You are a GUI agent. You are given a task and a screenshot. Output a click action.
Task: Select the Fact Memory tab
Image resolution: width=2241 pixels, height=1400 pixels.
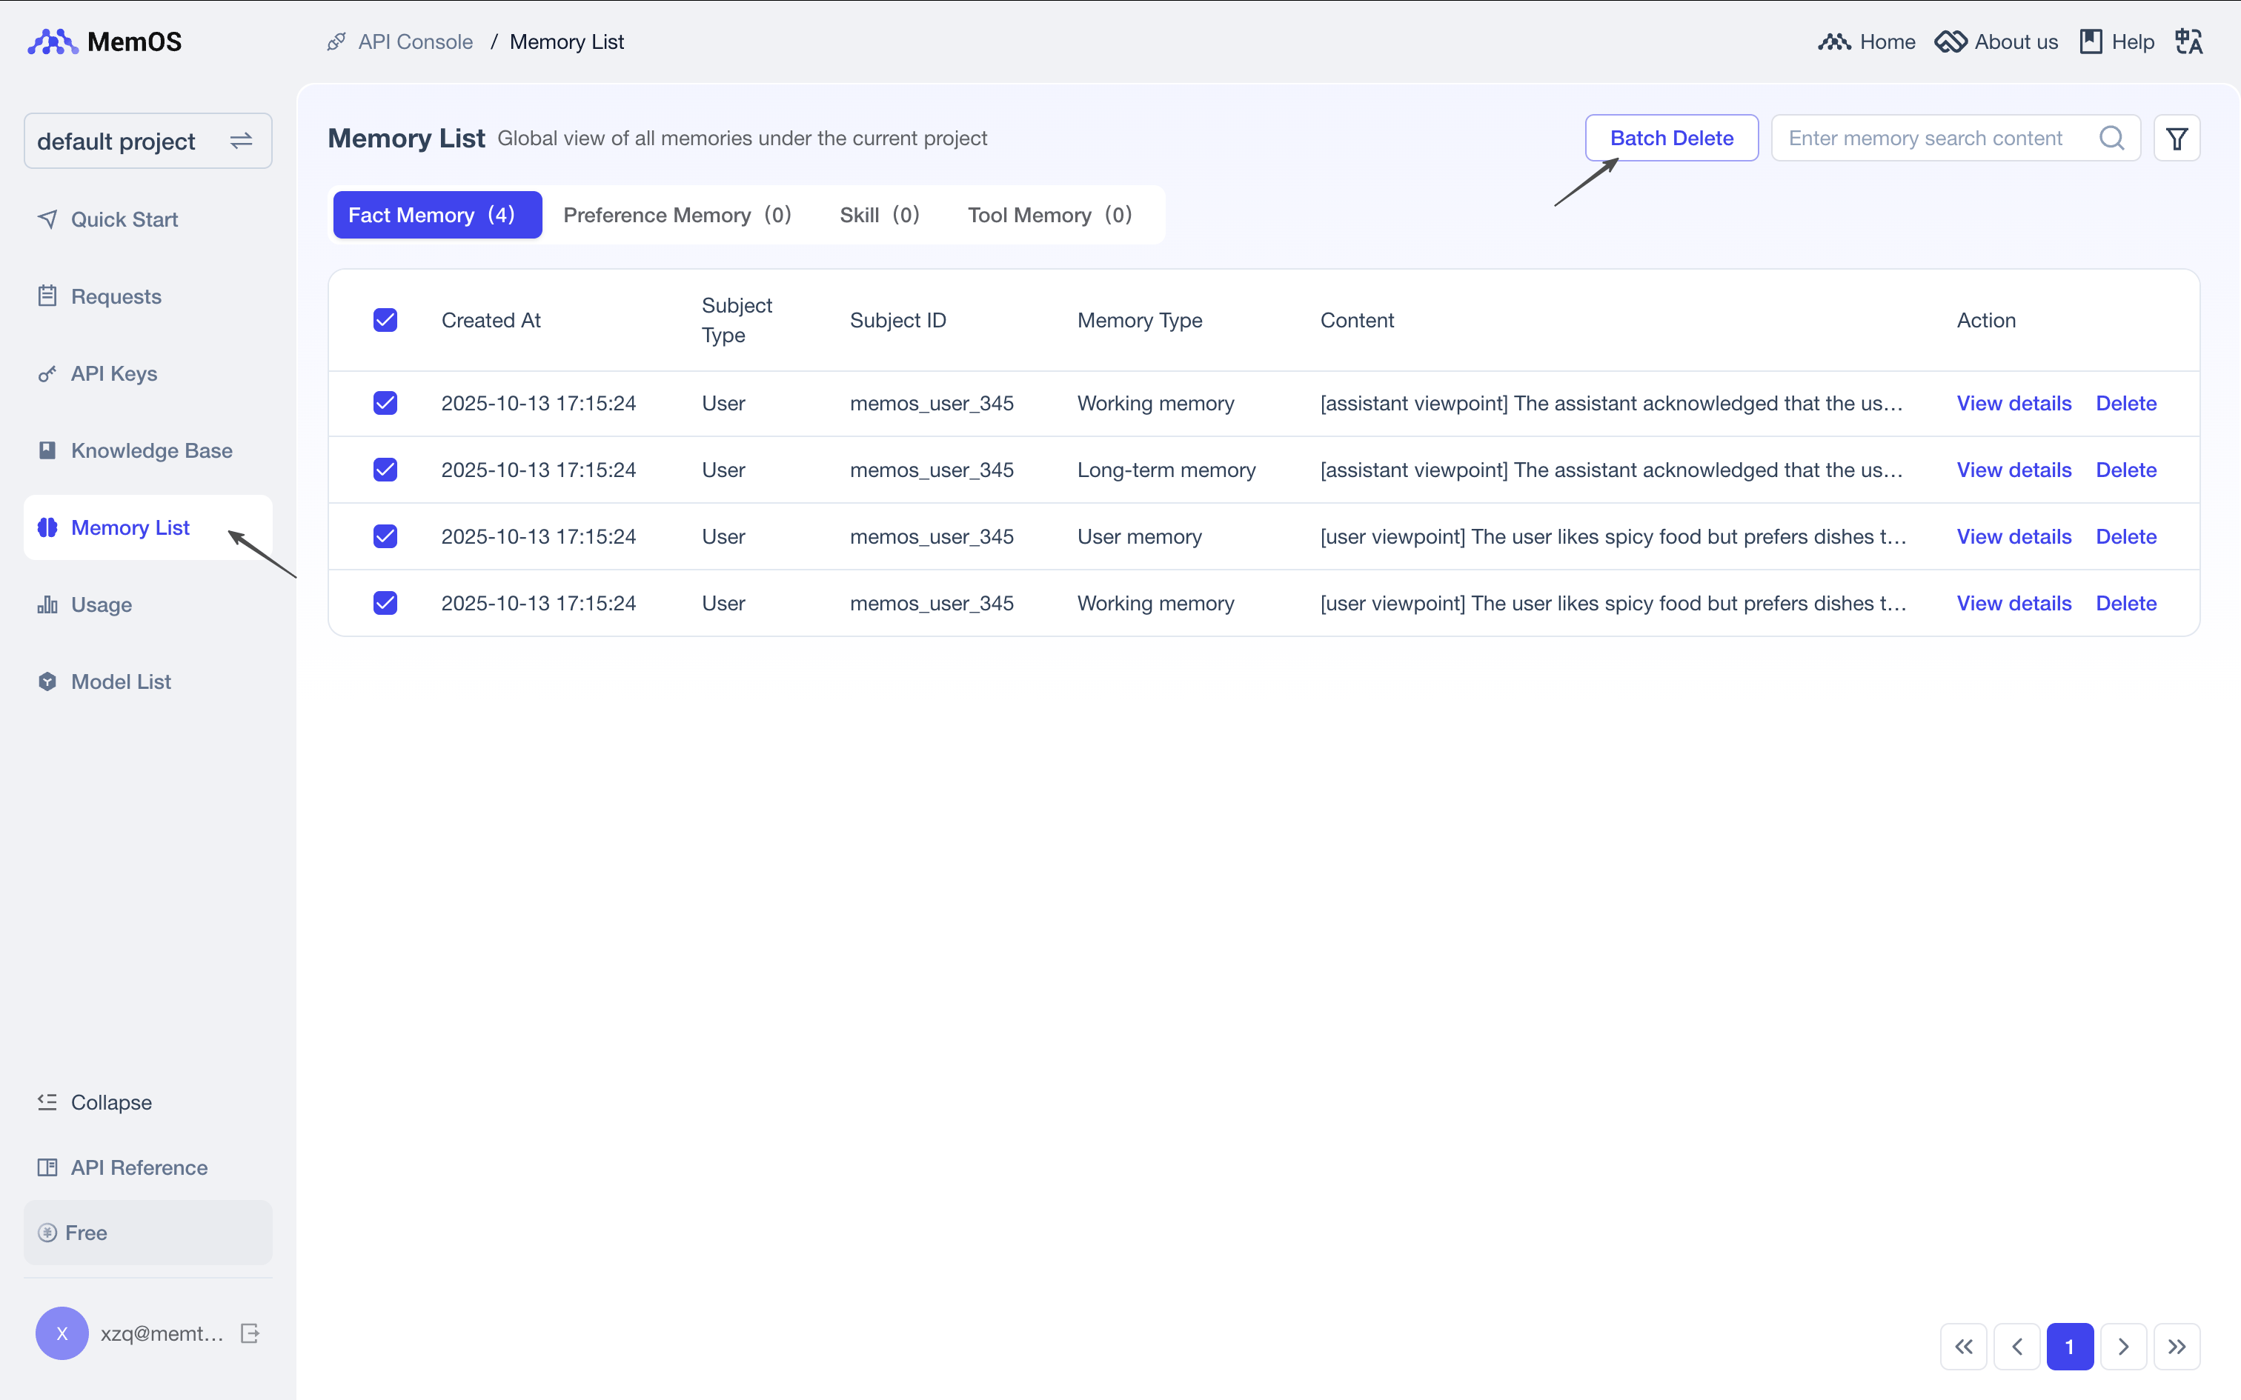(437, 215)
